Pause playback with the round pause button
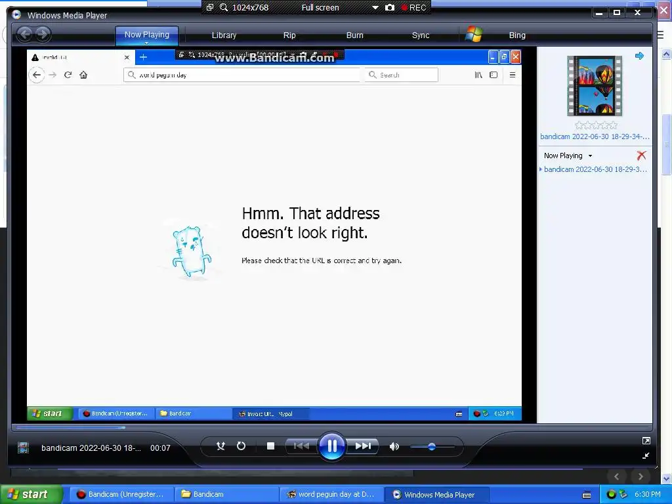This screenshot has height=504, width=672. (x=331, y=446)
